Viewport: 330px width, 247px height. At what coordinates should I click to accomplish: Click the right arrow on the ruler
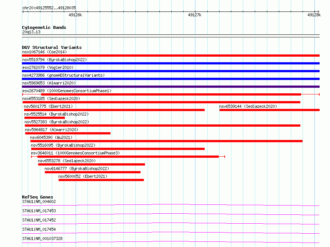(318, 11)
